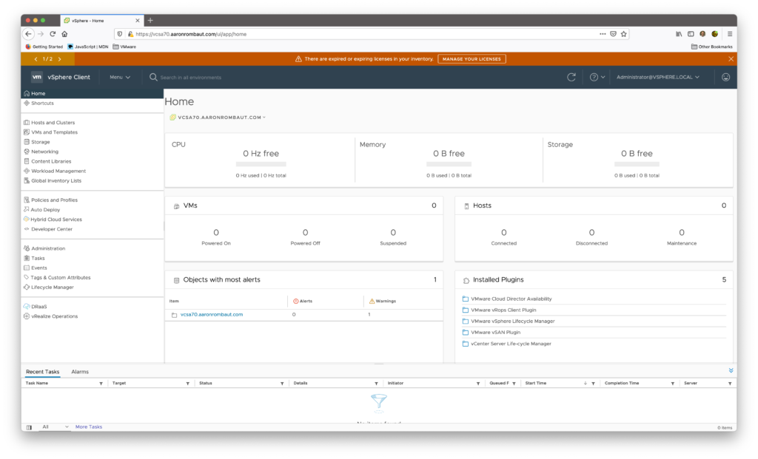
Task: Open Lifecycle Manager from sidebar
Action: (x=52, y=288)
